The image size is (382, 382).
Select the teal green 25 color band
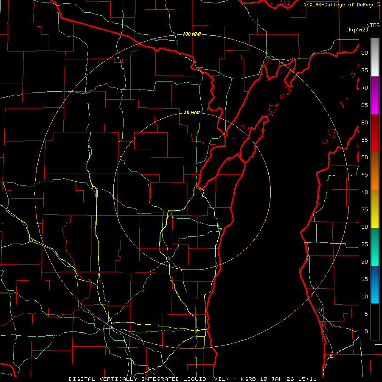[x=375, y=238]
